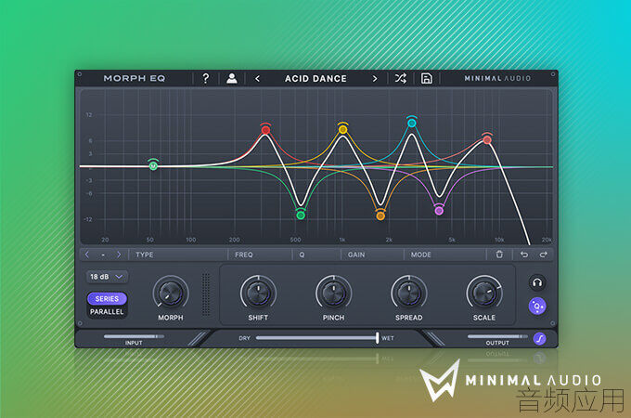The width and height of the screenshot is (631, 418).
Task: Select the previous band arrow
Action: point(87,255)
